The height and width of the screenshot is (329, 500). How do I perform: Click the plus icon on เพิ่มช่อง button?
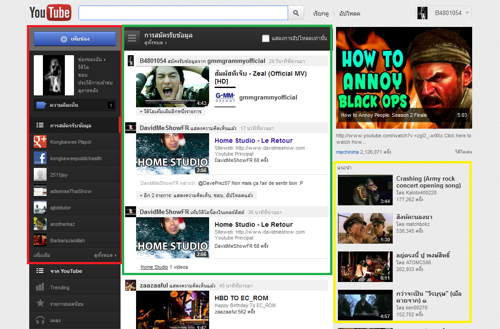tap(64, 39)
